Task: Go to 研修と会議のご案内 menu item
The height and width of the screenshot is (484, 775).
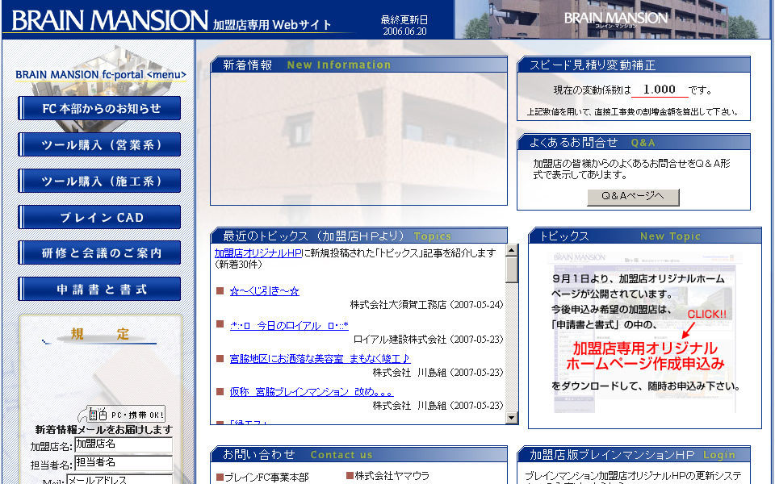Action: [x=99, y=252]
